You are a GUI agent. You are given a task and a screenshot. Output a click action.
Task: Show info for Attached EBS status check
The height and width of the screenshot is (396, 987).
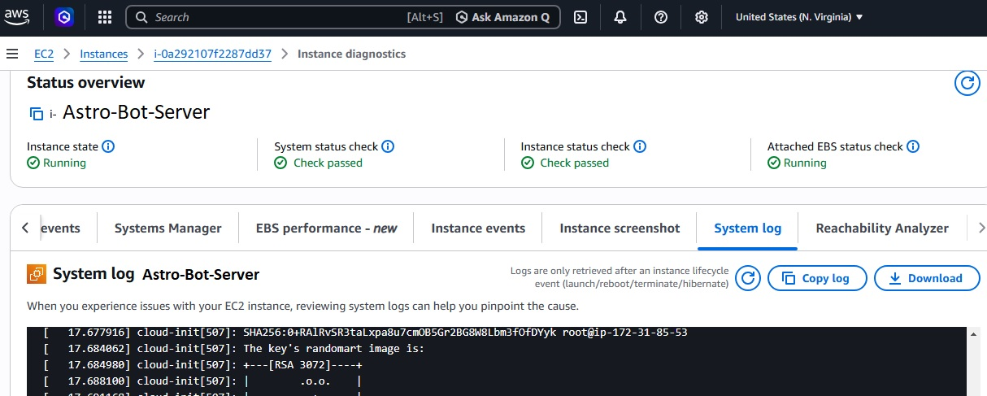pos(913,146)
